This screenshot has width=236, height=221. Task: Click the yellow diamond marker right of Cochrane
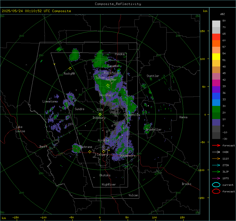(x=90, y=152)
